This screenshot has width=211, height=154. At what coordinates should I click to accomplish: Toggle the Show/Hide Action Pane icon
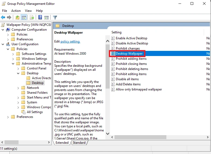point(47,17)
